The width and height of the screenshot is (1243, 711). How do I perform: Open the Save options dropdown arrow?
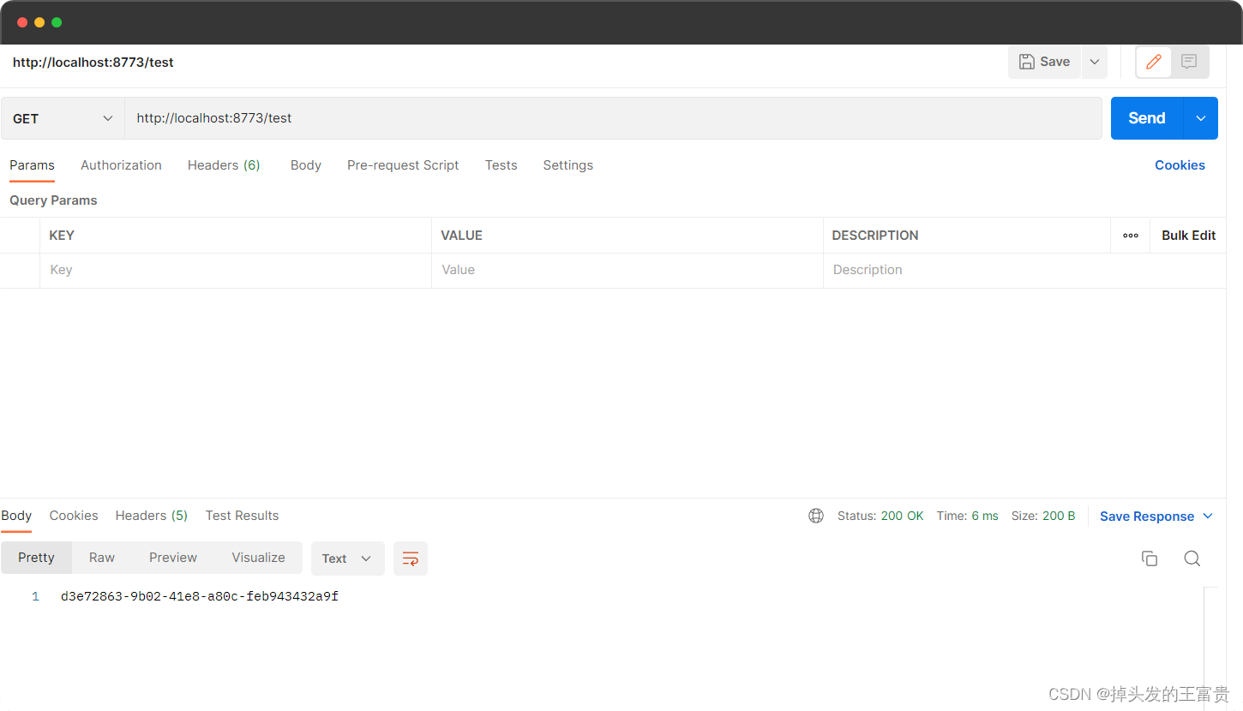(1095, 62)
